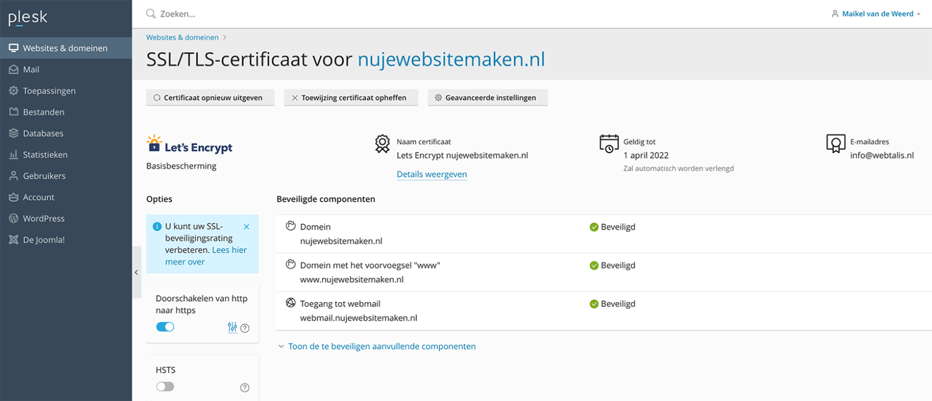Disable the http to https redirect toggle
The image size is (932, 401).
164,326
